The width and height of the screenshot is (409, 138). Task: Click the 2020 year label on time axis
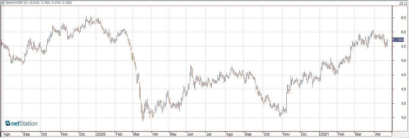click(x=101, y=135)
